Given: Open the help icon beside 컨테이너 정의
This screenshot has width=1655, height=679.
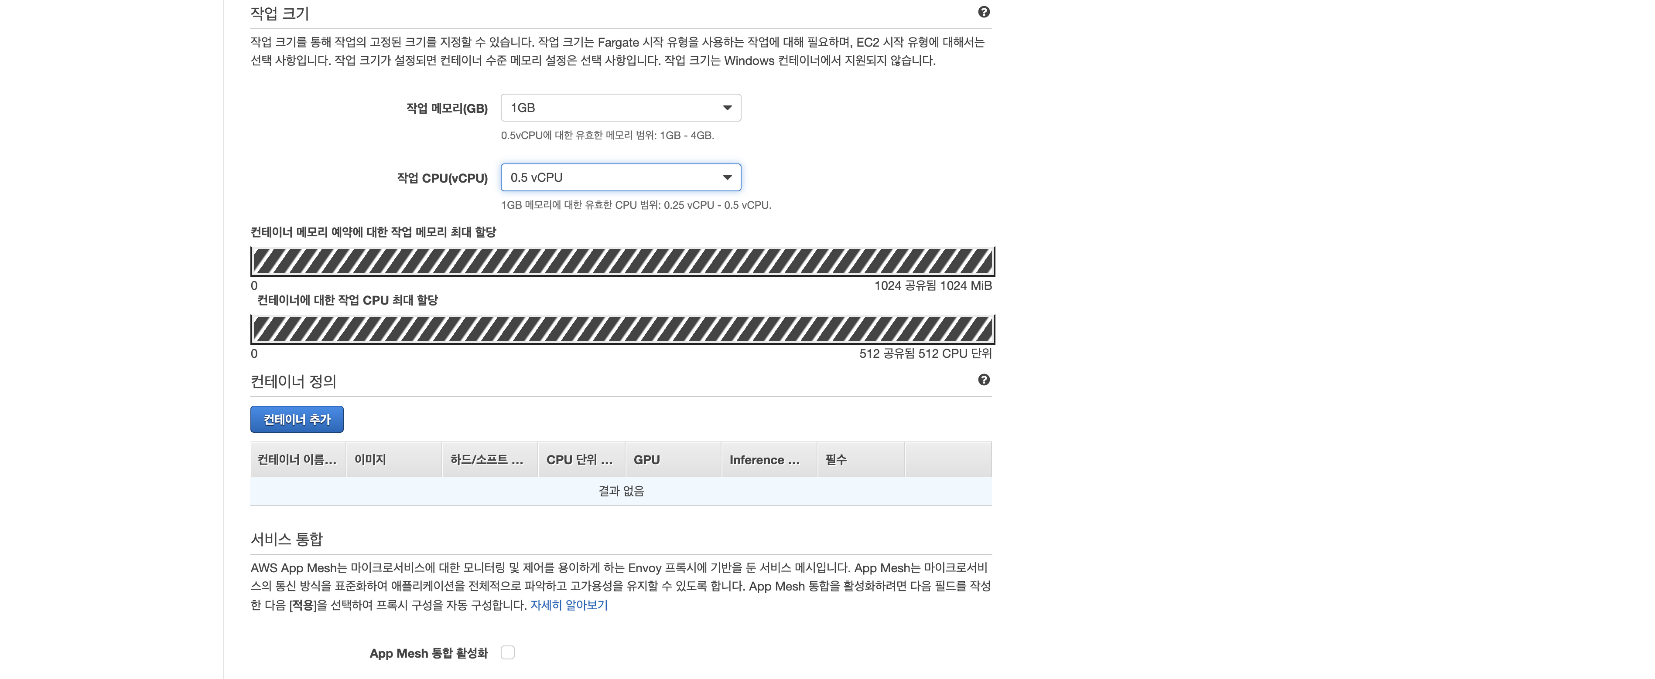Looking at the screenshot, I should click(x=984, y=380).
